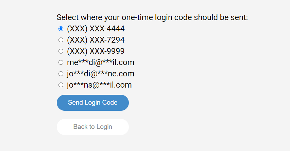
Task: Pick the email starting with 'me'
Action: (61, 62)
